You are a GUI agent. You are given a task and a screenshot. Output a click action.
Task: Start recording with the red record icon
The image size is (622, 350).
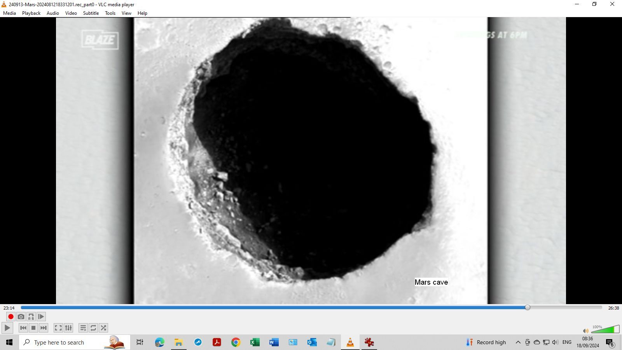click(10, 317)
